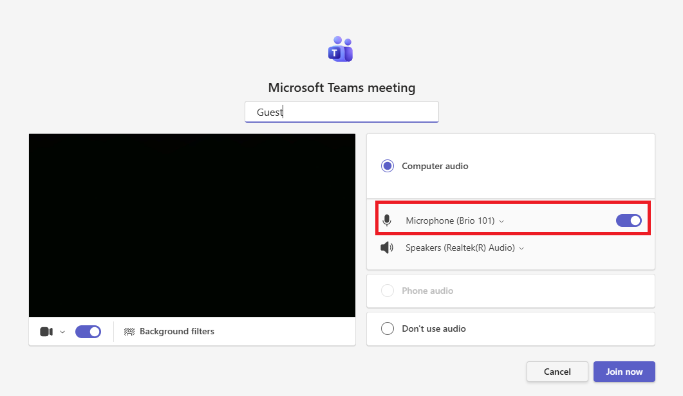This screenshot has width=683, height=396.
Task: Choose the Don't use audio radio button
Action: click(x=388, y=328)
